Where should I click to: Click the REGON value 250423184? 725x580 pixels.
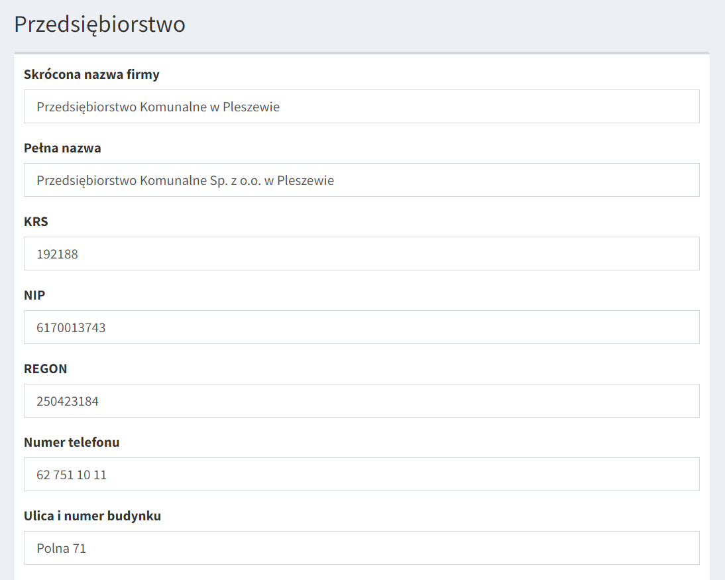[x=68, y=401]
